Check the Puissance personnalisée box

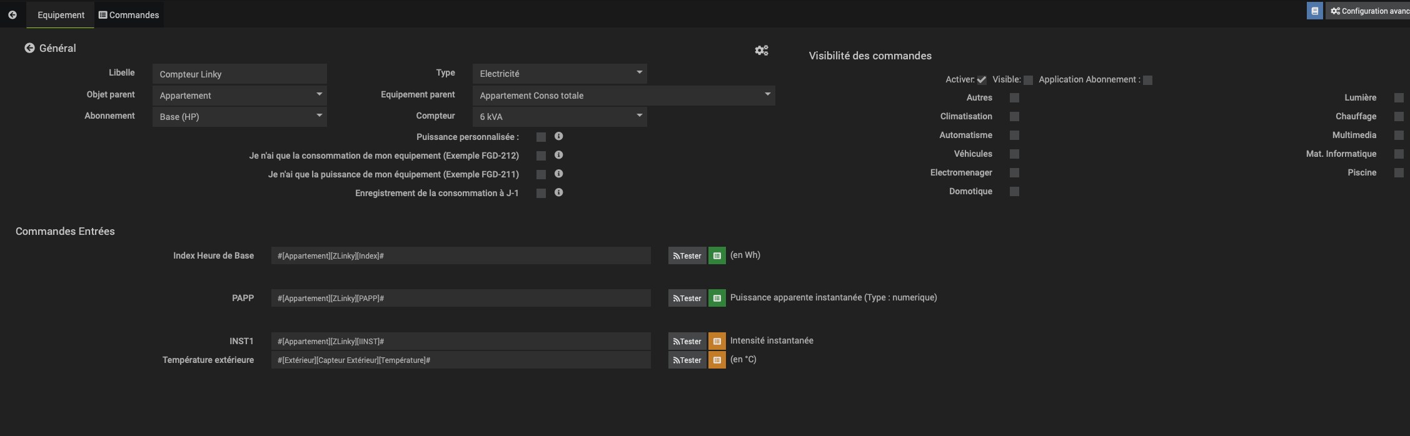(541, 137)
